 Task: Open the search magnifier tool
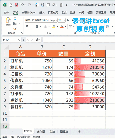(53, 5)
